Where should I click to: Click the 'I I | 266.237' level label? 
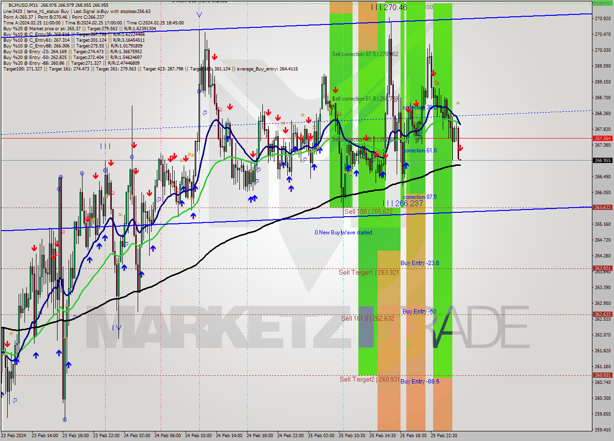tap(403, 203)
